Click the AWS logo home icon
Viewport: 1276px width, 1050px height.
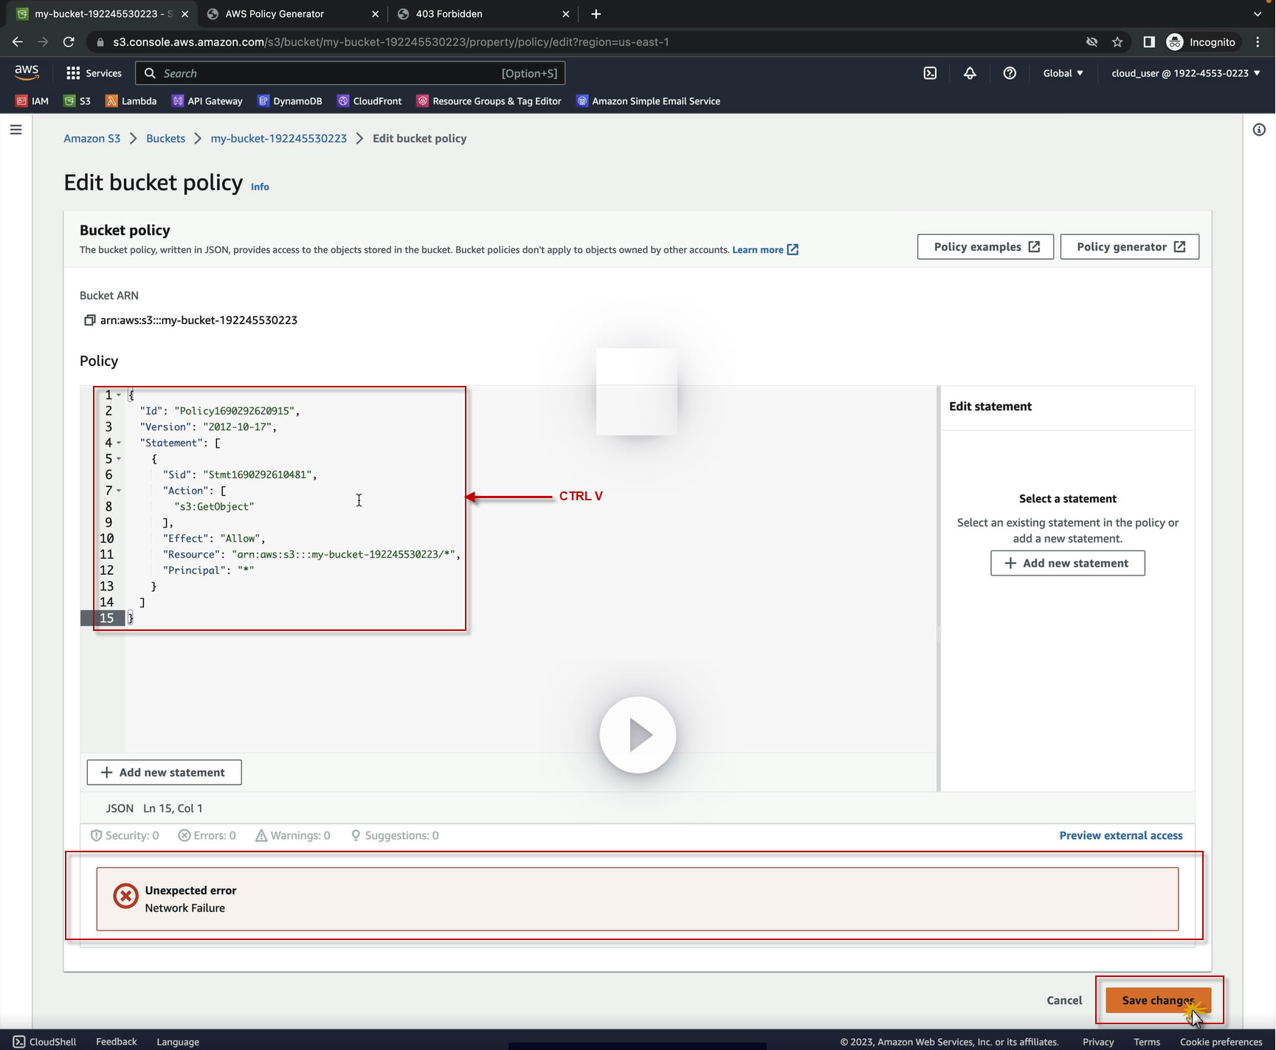(27, 72)
